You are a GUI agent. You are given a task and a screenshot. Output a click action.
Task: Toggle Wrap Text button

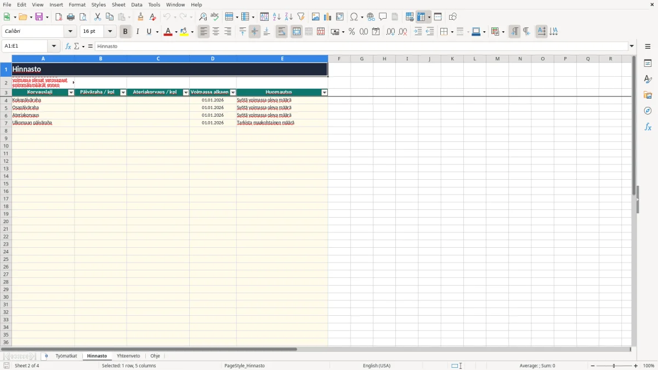click(x=282, y=32)
